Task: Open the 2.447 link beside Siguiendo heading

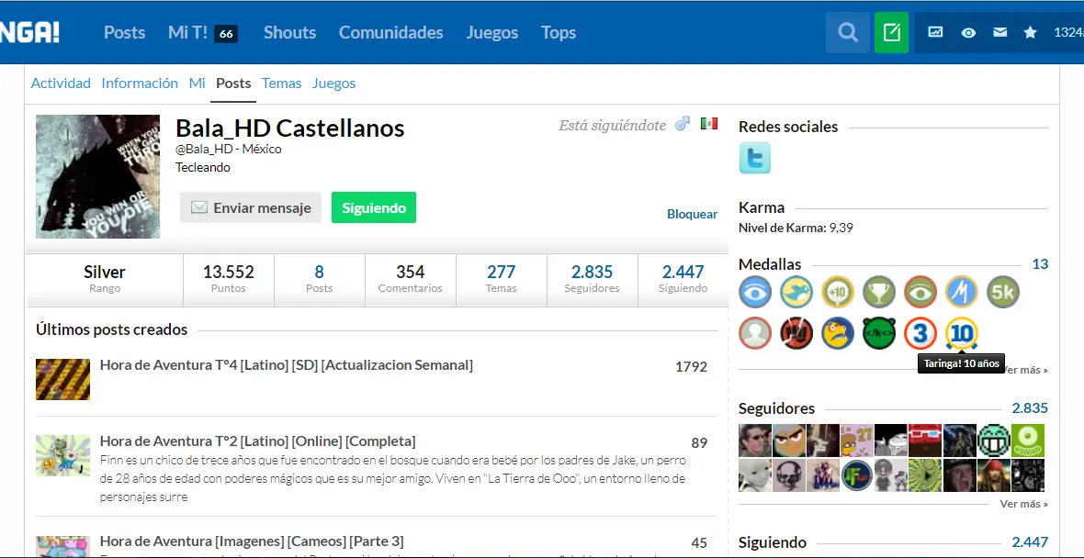Action: (x=1030, y=542)
